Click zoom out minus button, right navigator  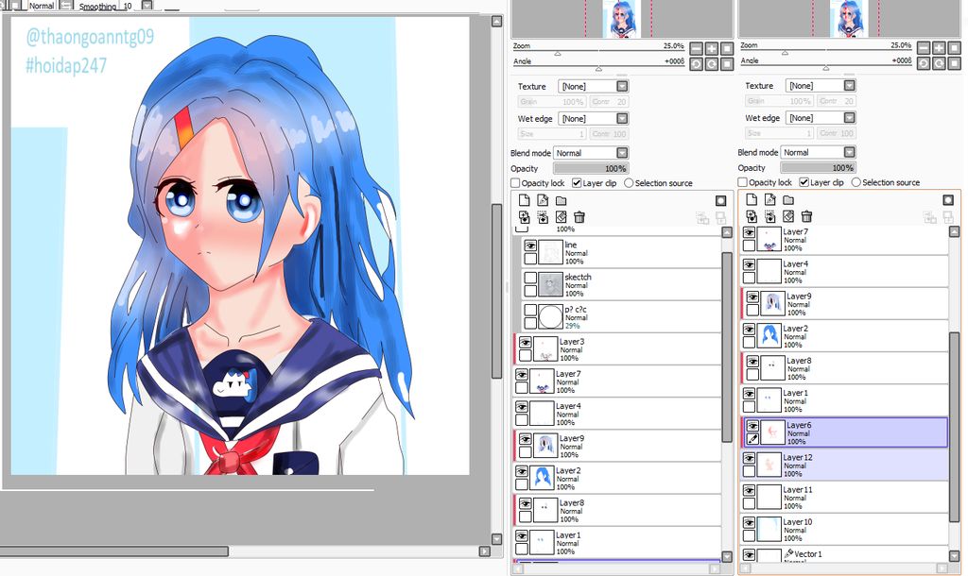point(924,48)
